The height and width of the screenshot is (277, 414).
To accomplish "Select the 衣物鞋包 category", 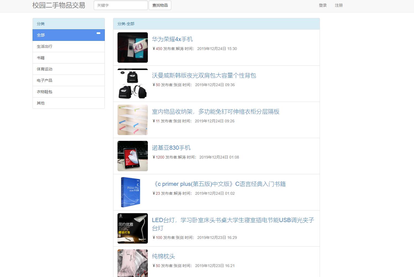I will tap(44, 91).
